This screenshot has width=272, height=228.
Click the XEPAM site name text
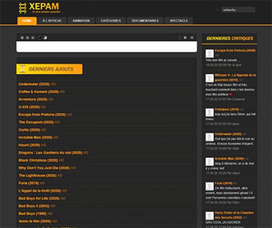pos(44,7)
